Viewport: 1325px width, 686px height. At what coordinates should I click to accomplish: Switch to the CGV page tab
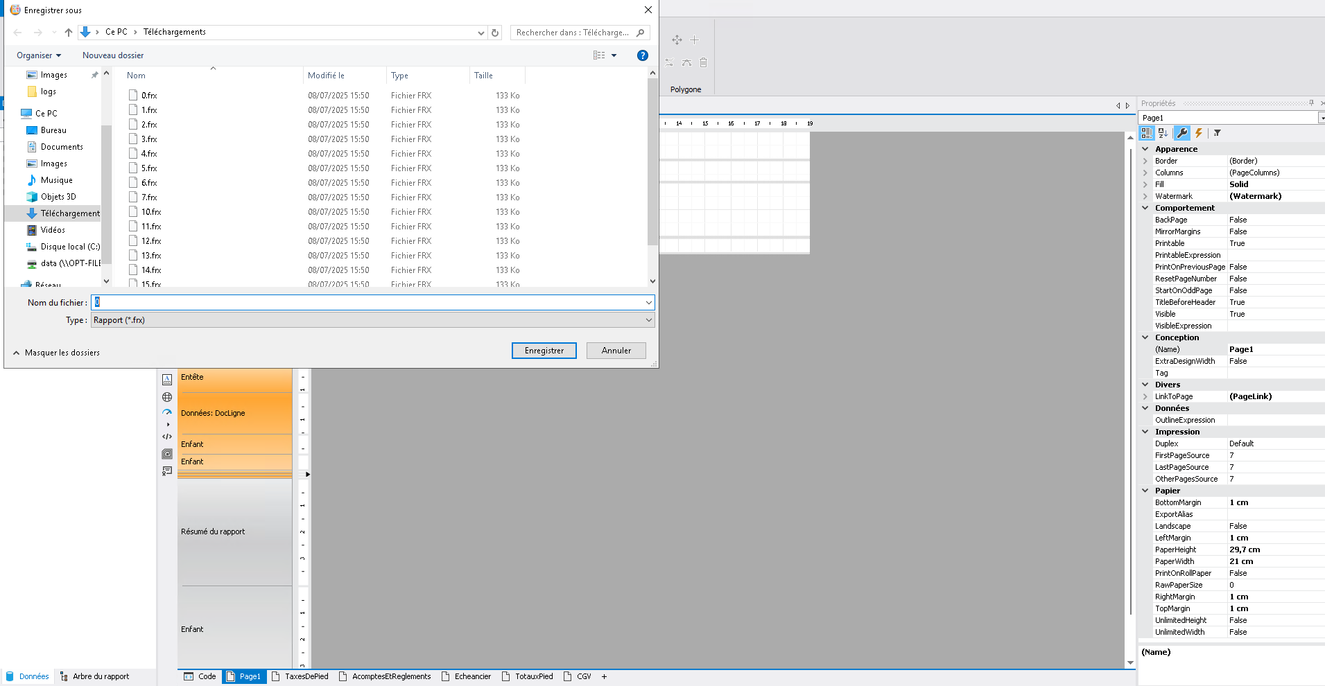click(582, 676)
